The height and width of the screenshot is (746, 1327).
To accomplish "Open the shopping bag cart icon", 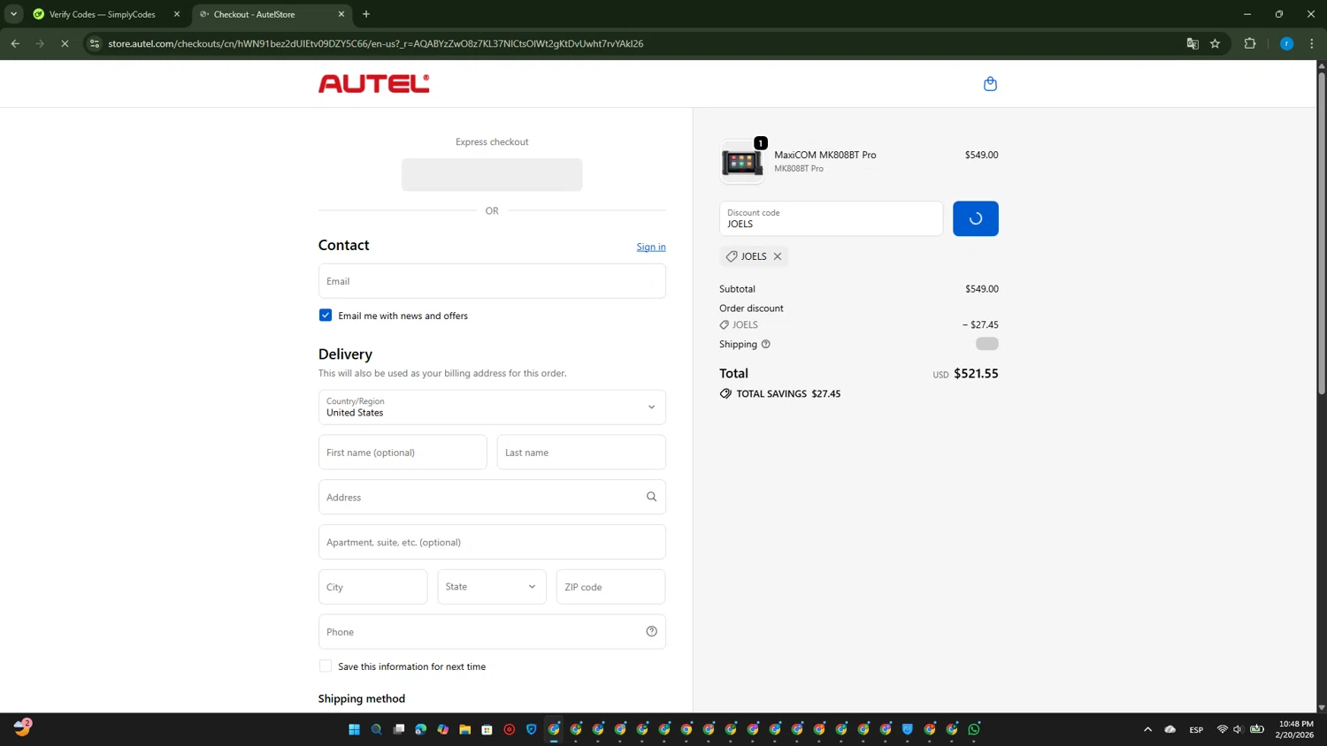I will coord(990,84).
